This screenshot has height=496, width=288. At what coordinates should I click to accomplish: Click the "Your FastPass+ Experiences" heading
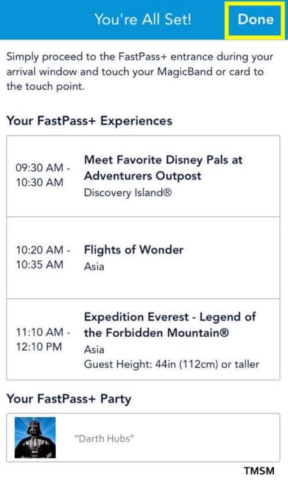[x=89, y=121]
